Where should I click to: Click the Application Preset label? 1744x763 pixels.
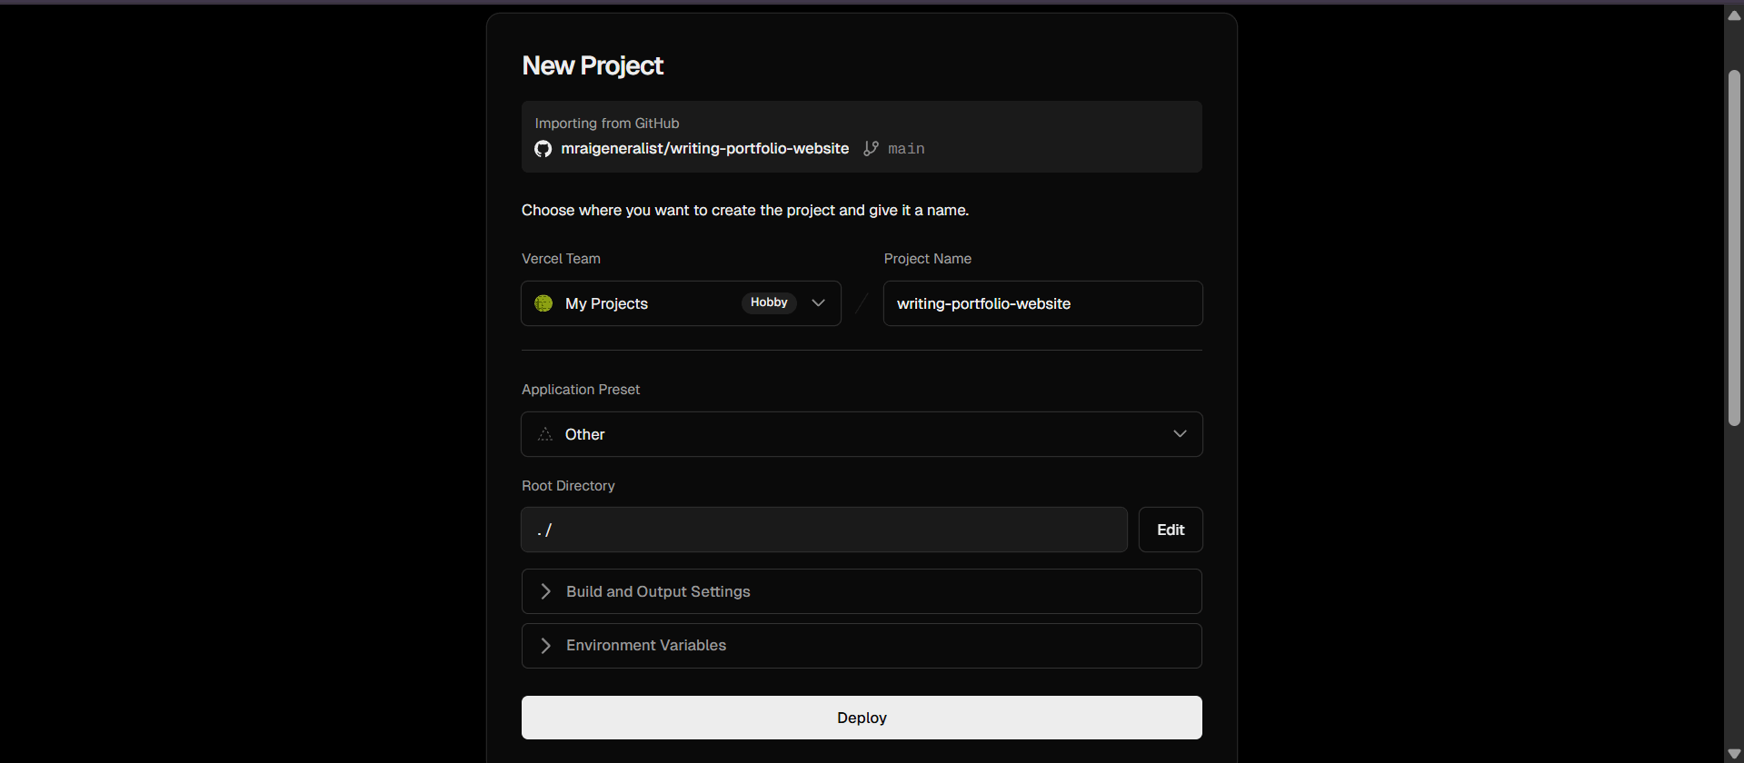(x=581, y=390)
